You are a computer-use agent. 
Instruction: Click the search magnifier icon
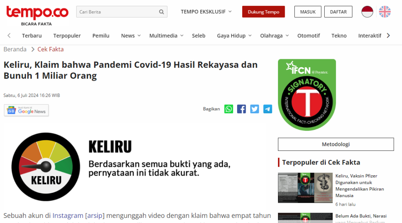161,12
